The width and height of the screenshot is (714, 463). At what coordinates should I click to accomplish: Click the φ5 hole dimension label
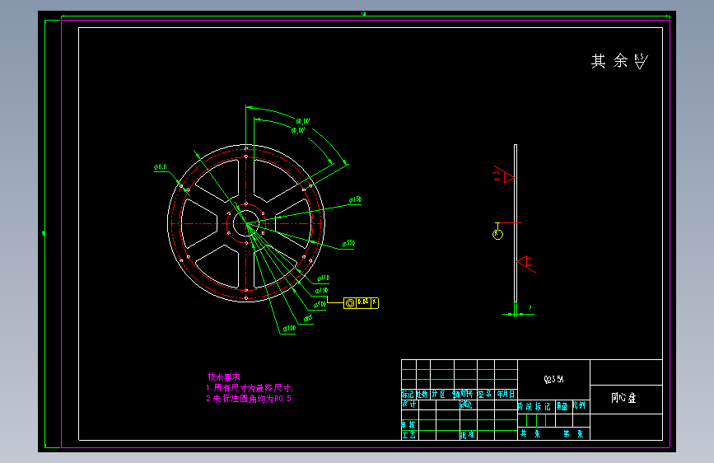pyautogui.click(x=308, y=318)
